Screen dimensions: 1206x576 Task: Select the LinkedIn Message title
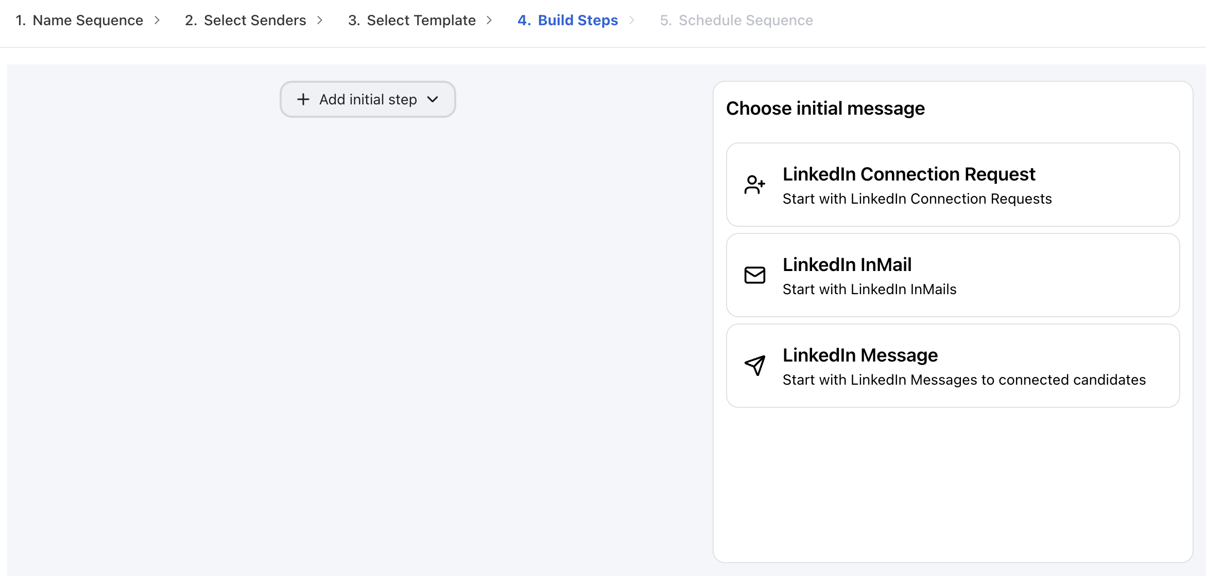(x=860, y=355)
